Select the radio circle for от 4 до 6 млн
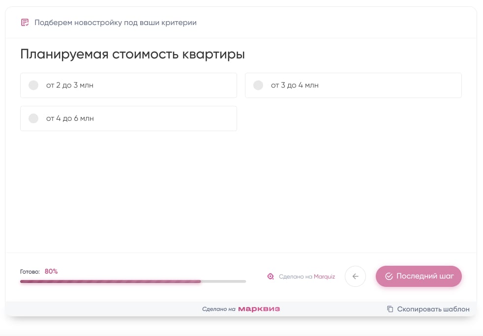 tap(33, 118)
